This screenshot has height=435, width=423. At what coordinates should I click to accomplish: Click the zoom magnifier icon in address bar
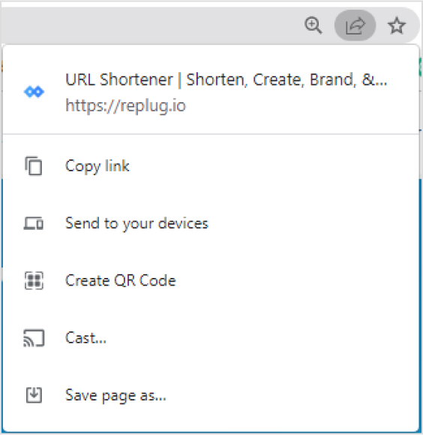[313, 26]
